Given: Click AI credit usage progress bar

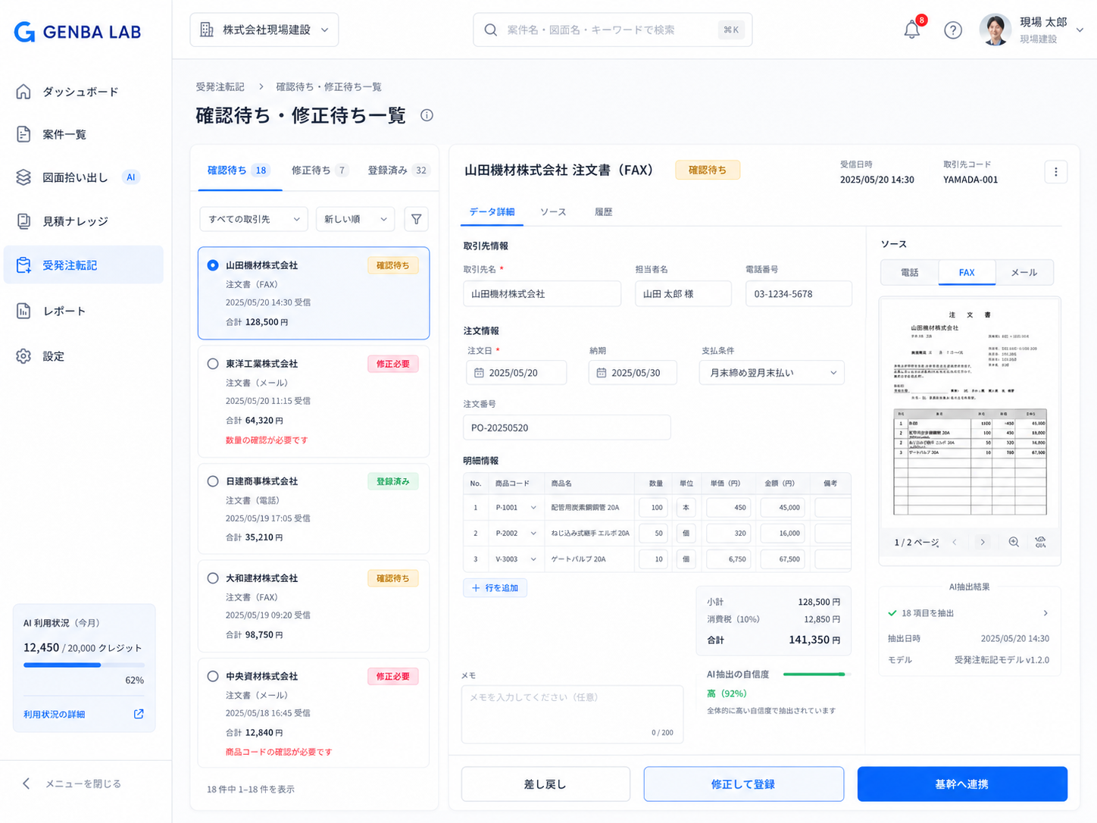Looking at the screenshot, I should point(83,665).
